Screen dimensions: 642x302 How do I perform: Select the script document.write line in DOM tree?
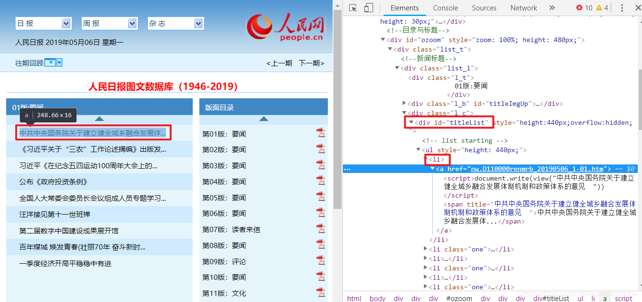539,182
